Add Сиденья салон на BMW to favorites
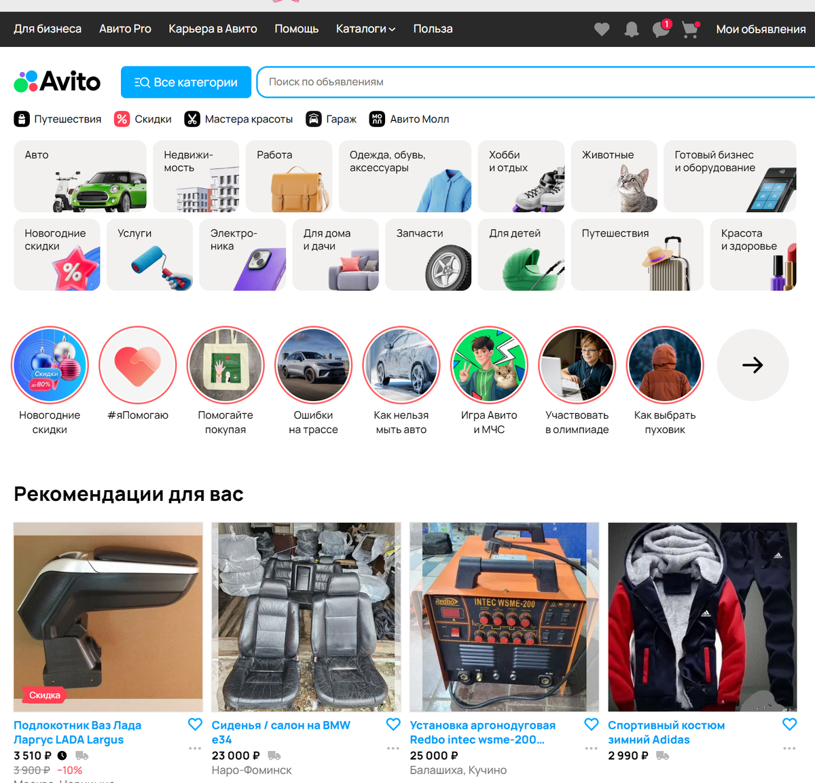Viewport: 815px width, 783px height. tap(393, 725)
